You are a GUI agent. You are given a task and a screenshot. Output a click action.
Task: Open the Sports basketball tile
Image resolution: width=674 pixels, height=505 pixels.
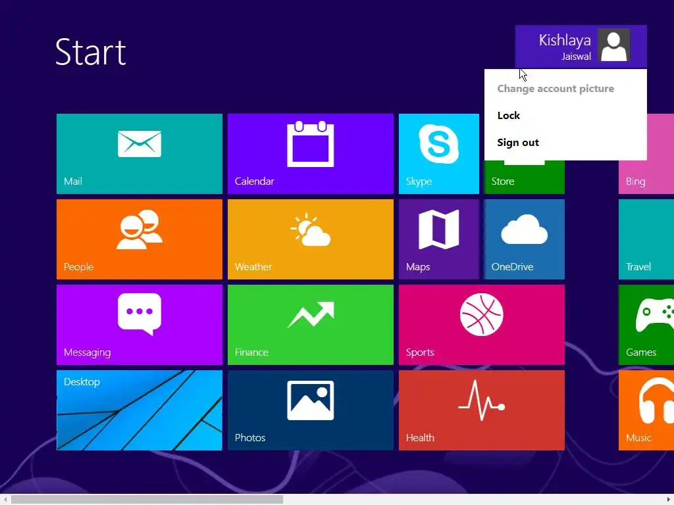pos(481,325)
